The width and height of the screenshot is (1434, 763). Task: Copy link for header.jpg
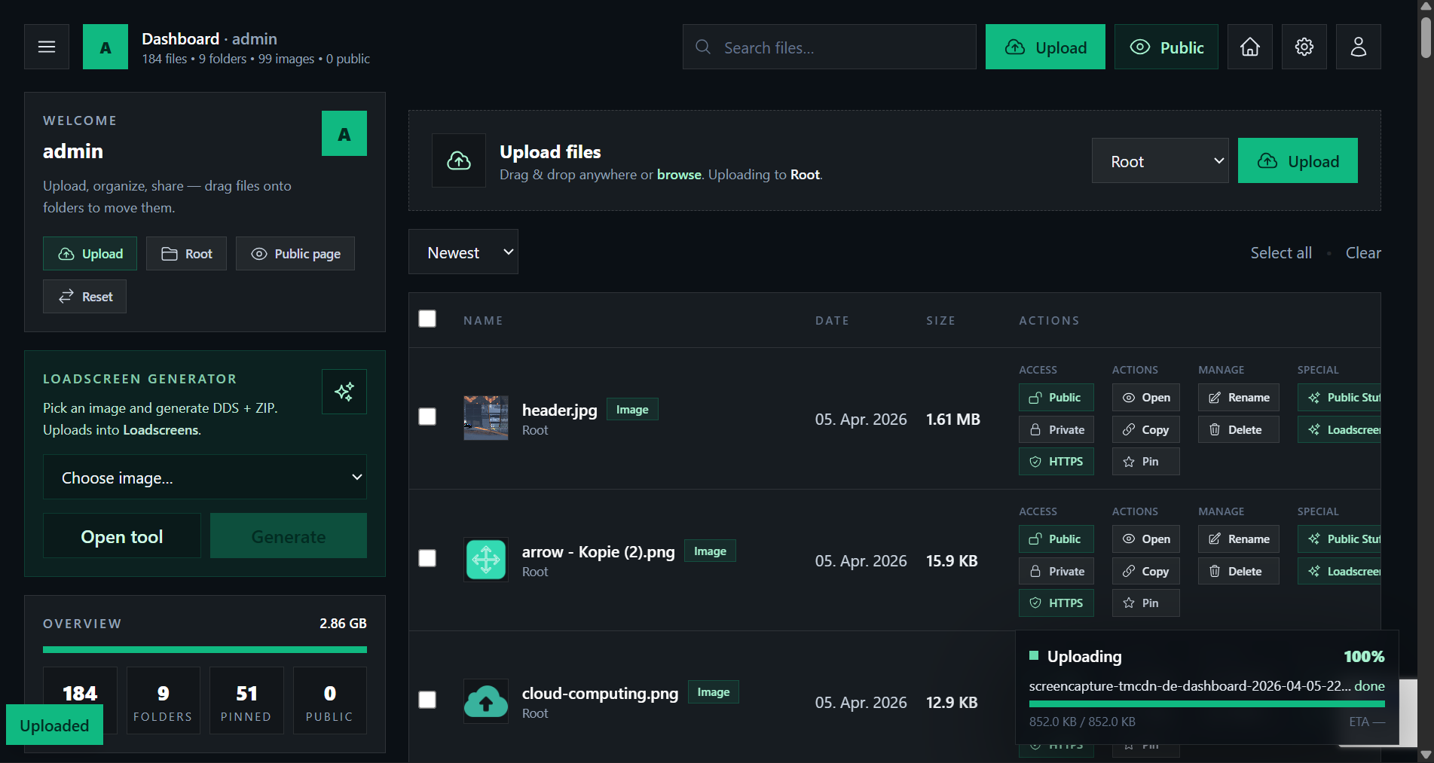coord(1145,430)
